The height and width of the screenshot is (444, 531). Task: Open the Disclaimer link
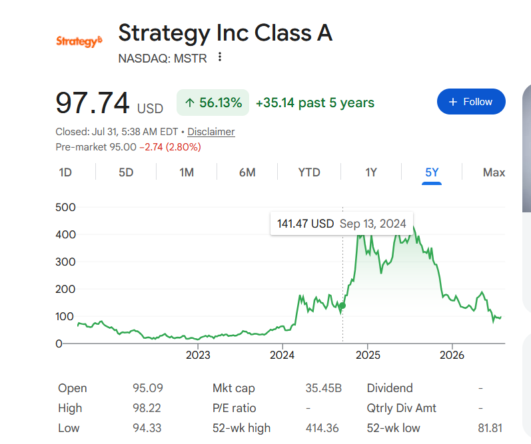click(211, 132)
